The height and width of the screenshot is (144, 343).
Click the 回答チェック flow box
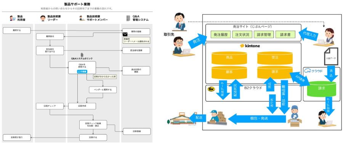(x=50, y=106)
